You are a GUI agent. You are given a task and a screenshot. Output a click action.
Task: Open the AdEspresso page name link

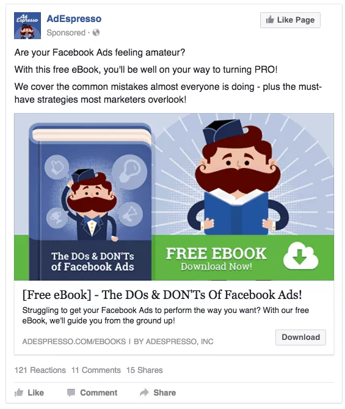click(74, 19)
